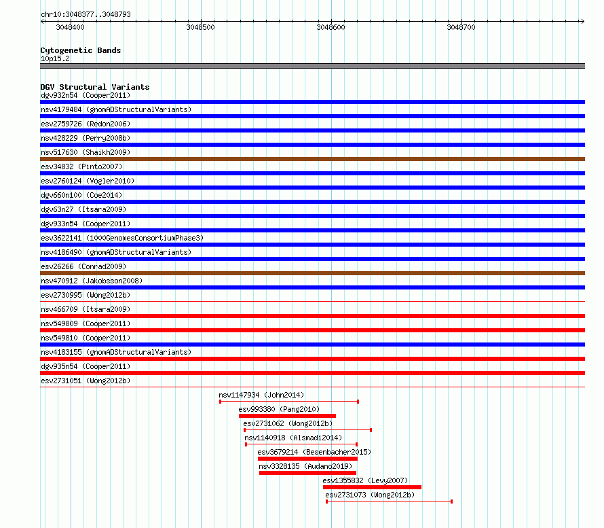Image resolution: width=604 pixels, height=528 pixels.
Task: Click esv2731073 (Wong2012b) label
Action: [370, 495]
